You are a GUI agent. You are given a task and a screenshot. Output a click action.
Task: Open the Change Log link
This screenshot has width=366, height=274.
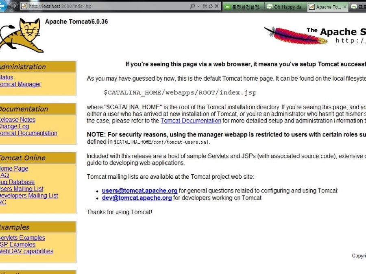pyautogui.click(x=14, y=126)
